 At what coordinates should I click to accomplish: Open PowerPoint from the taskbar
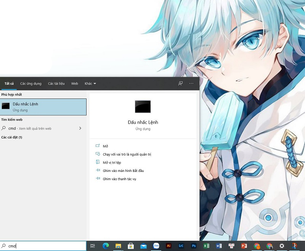[244, 246]
